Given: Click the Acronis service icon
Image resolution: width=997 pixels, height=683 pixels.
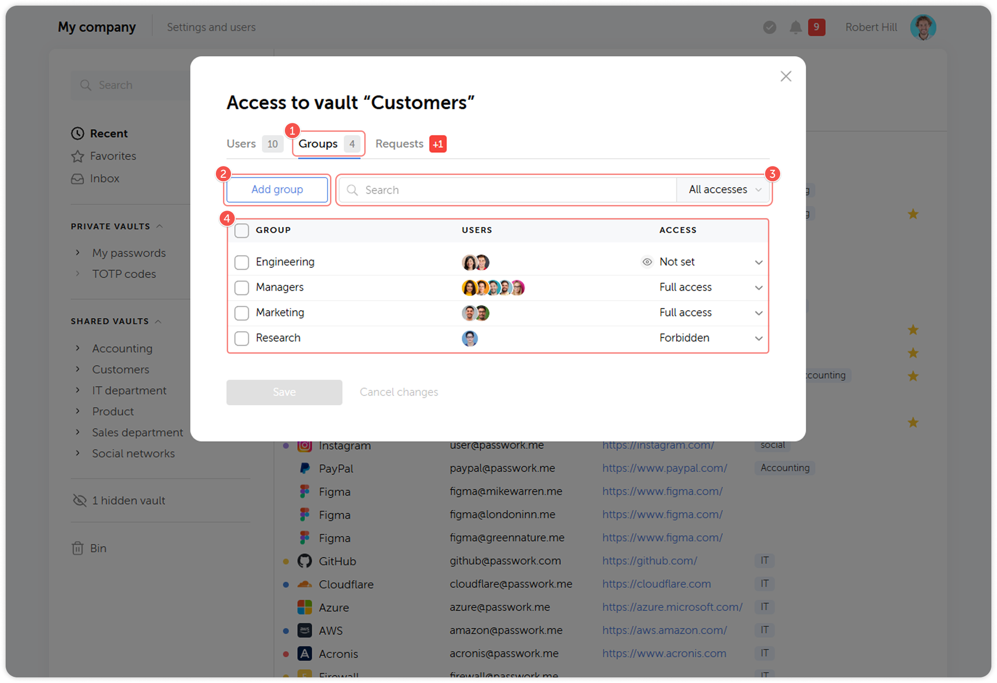Looking at the screenshot, I should pyautogui.click(x=304, y=653).
